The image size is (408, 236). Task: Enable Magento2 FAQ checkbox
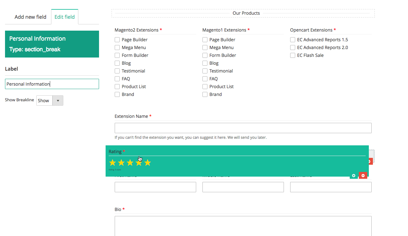(x=117, y=79)
